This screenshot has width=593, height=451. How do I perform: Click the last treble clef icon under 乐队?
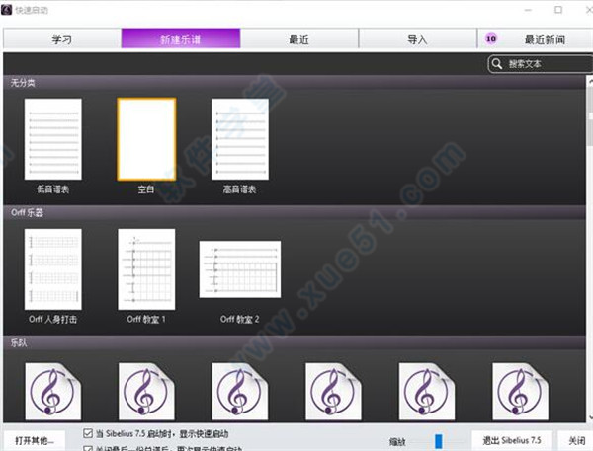pos(520,391)
